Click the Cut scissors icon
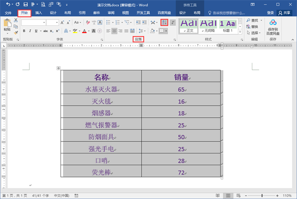 (x=16, y=21)
